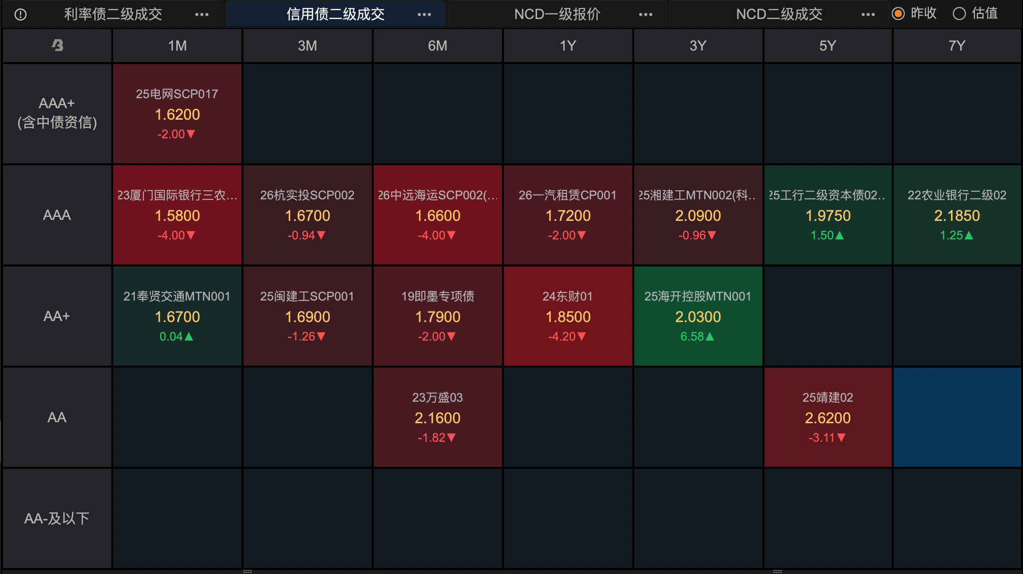This screenshot has width=1023, height=574.
Task: Open the NCD二级成交 tab
Action: point(779,15)
